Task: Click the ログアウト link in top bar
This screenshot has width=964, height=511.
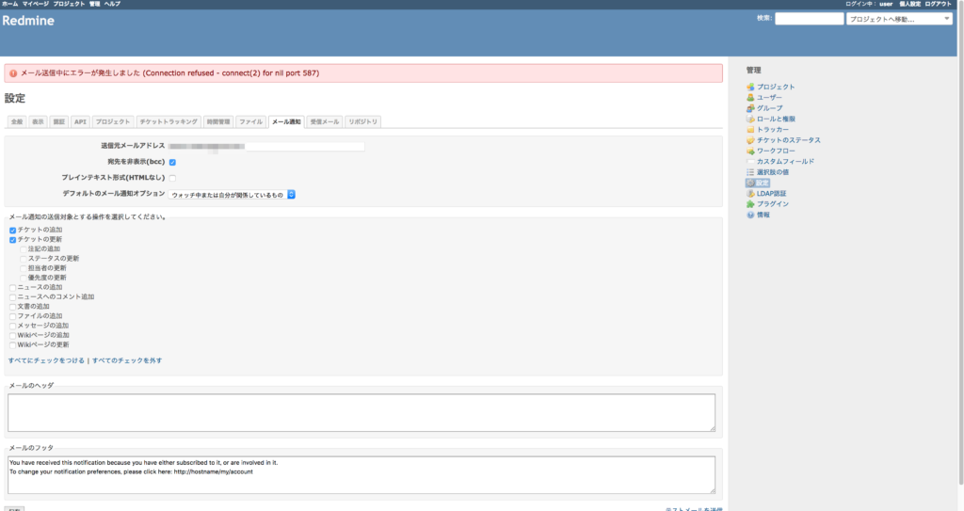Action: point(943,4)
